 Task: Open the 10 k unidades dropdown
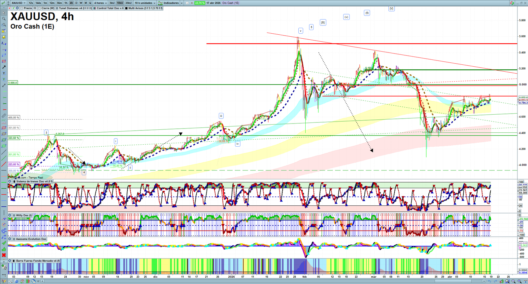(x=145, y=3)
